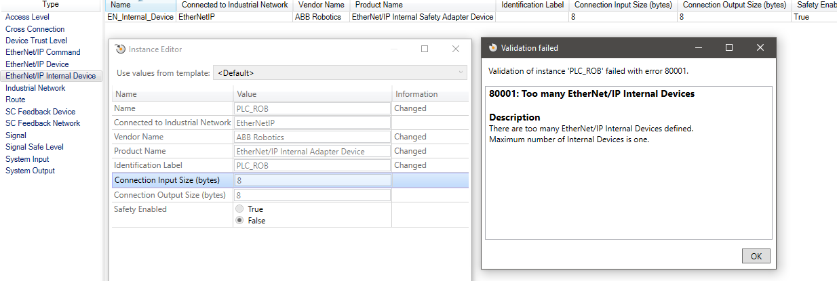Select True for Safety Enabled
The height and width of the screenshot is (281, 837).
coord(239,209)
